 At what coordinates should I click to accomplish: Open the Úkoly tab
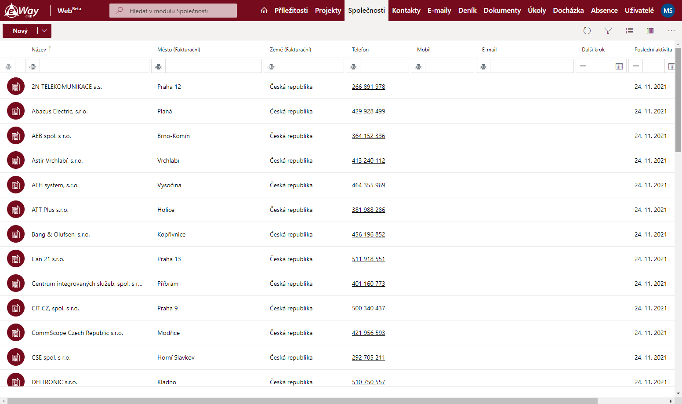point(537,11)
